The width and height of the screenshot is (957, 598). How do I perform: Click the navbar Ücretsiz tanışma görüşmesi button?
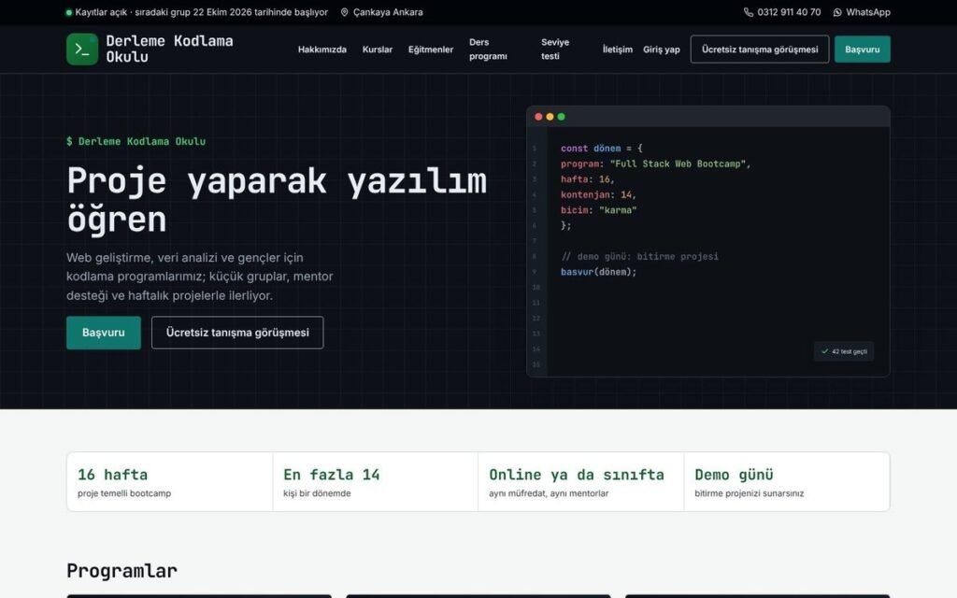pyautogui.click(x=760, y=50)
